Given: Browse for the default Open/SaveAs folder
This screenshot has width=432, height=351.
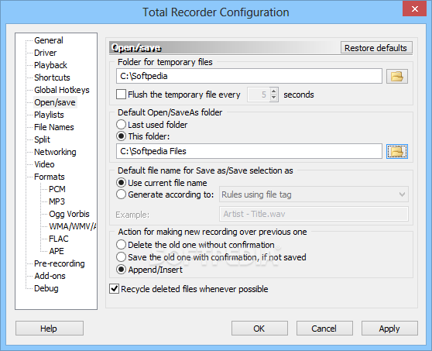Looking at the screenshot, I should click(397, 151).
